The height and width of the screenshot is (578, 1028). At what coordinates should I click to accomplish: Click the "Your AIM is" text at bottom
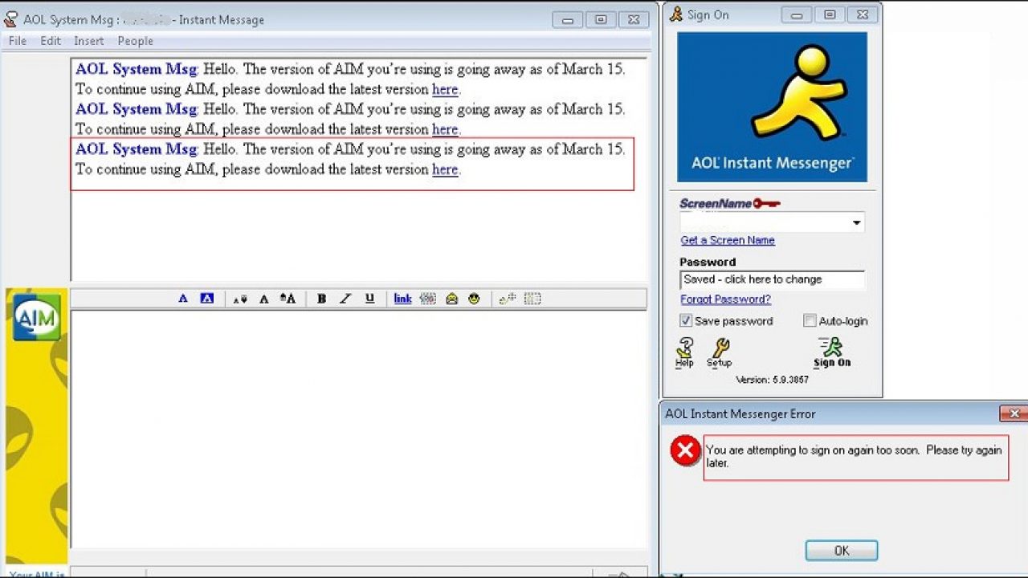click(37, 574)
